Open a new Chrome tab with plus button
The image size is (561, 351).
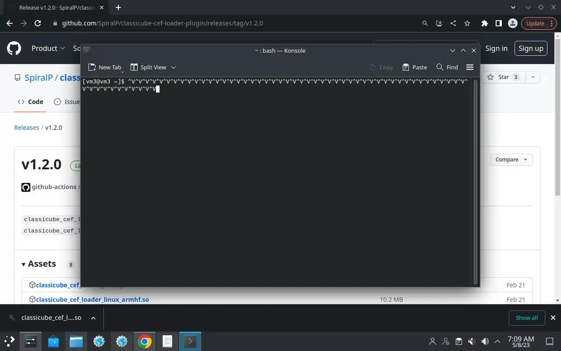coord(118,7)
